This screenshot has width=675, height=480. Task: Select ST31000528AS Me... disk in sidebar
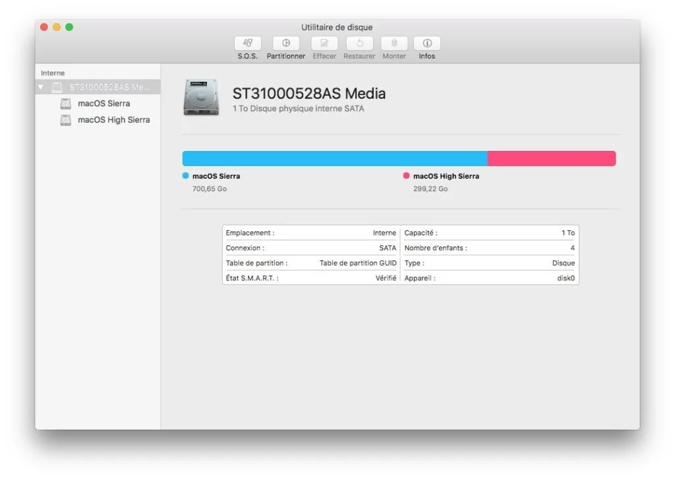[x=98, y=87]
